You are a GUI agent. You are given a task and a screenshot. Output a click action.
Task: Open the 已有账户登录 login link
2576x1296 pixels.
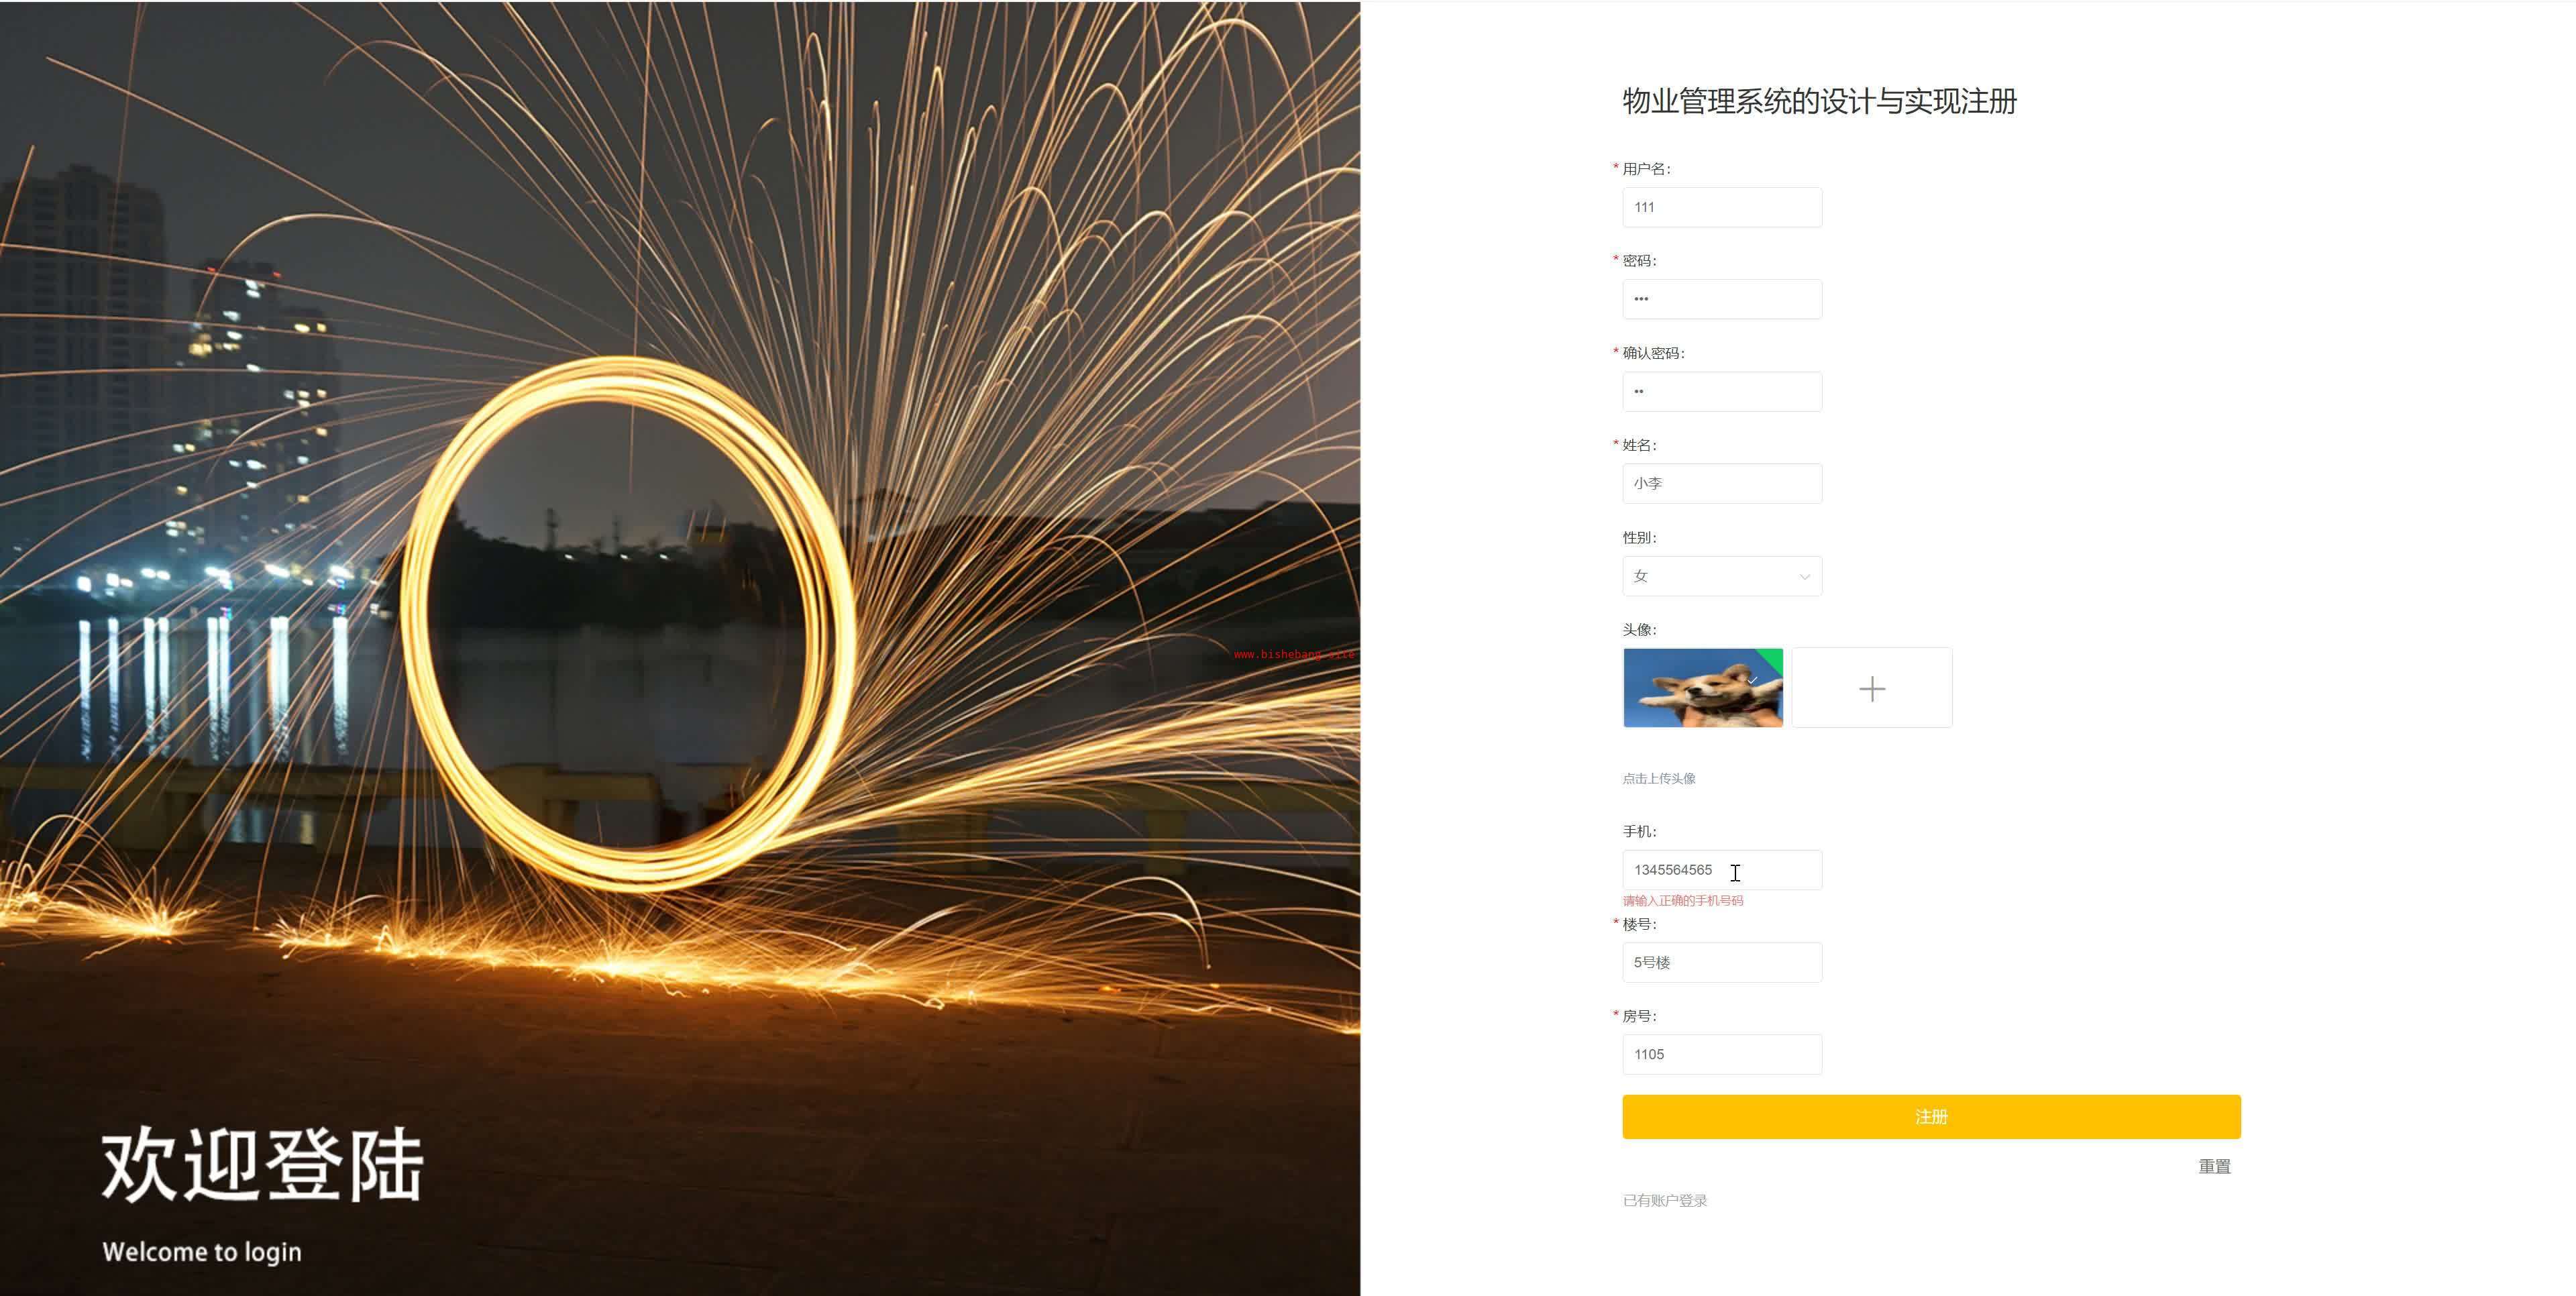tap(1664, 1200)
